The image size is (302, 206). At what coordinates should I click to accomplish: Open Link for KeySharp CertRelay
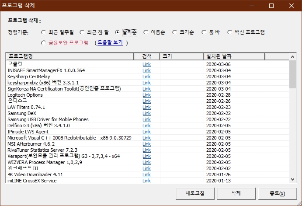coord(146,77)
